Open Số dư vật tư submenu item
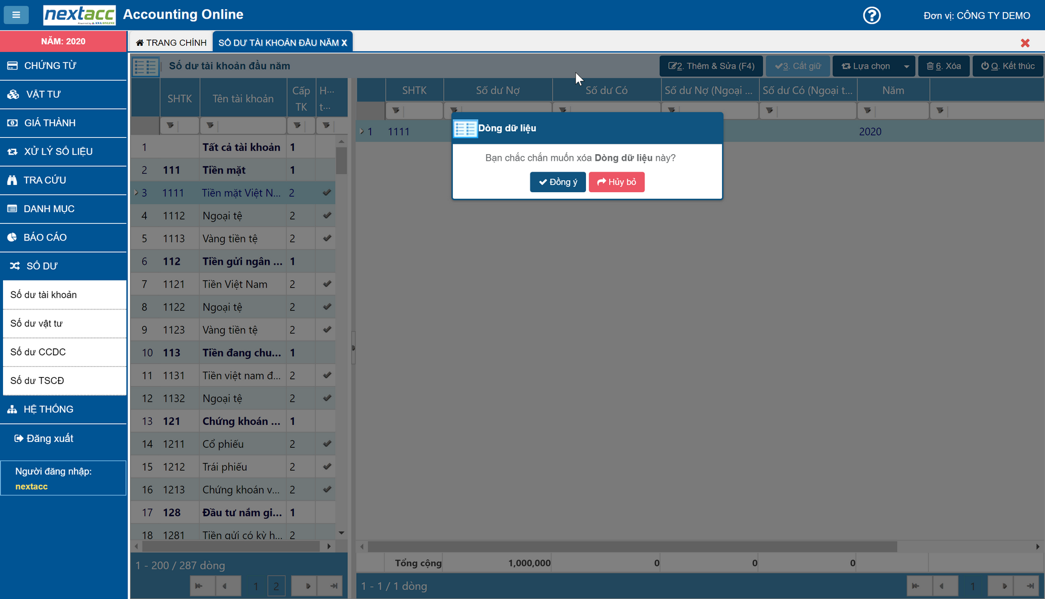1045x599 pixels. (36, 323)
